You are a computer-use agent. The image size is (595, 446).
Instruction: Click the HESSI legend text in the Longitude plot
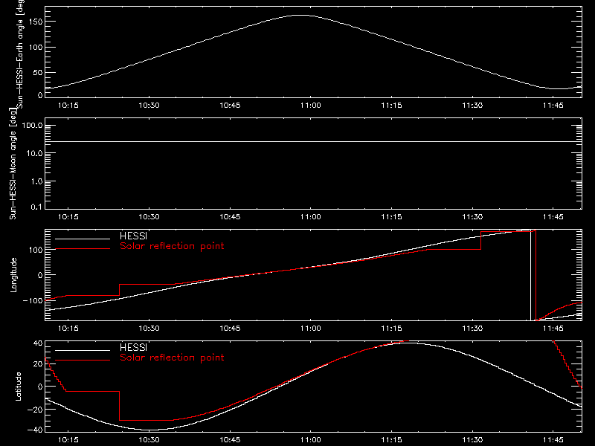click(x=133, y=236)
